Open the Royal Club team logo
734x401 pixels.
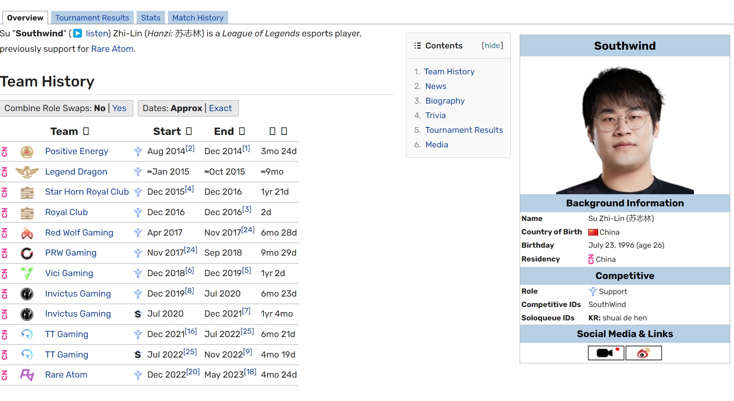[27, 213]
